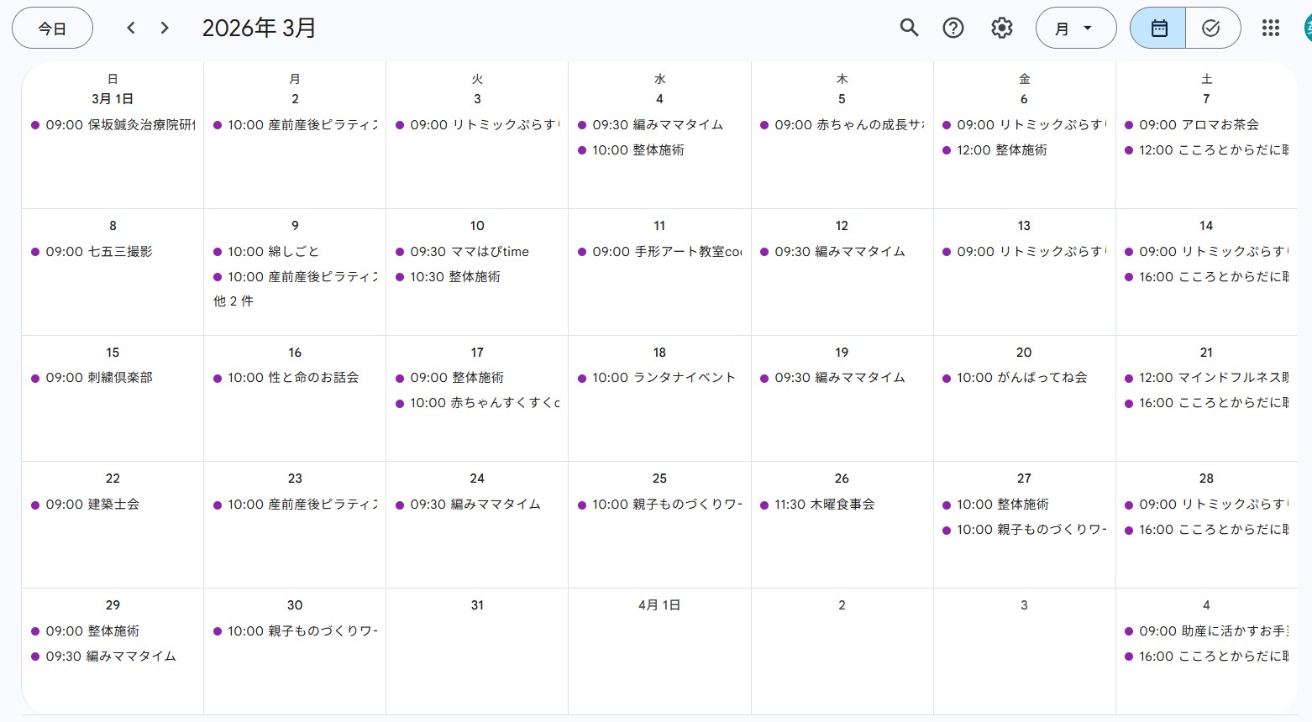Open the settings gear menu
1312x722 pixels.
[1001, 28]
